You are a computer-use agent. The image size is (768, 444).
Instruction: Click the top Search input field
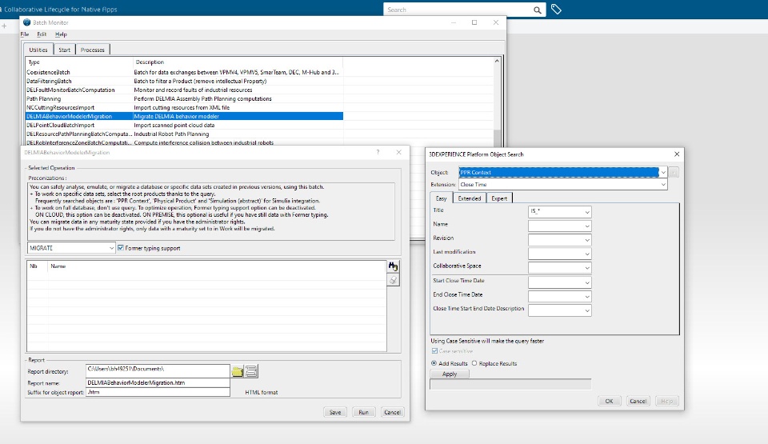(x=458, y=10)
